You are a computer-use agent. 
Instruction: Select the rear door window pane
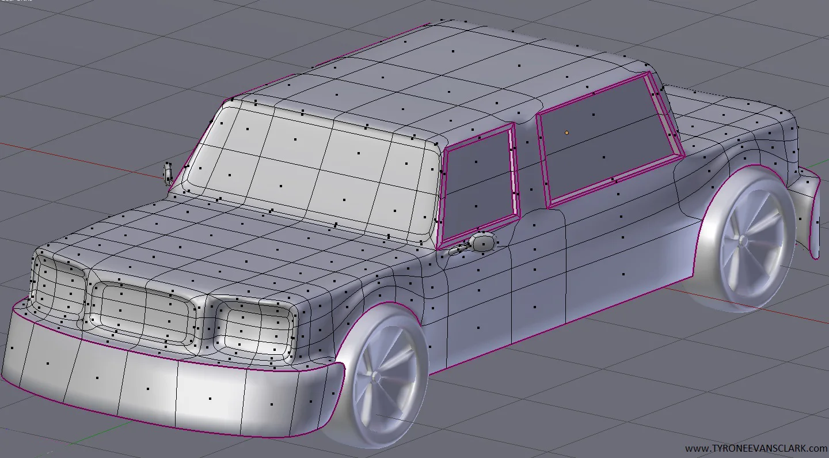606,139
